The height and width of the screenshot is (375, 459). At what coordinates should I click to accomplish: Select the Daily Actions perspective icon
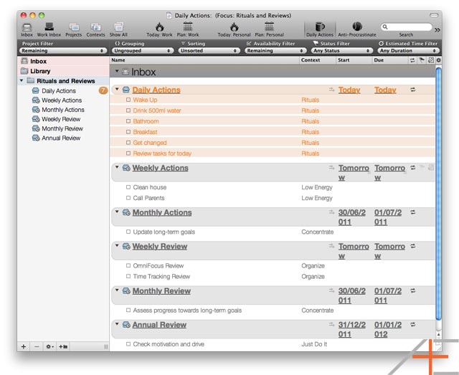click(320, 30)
